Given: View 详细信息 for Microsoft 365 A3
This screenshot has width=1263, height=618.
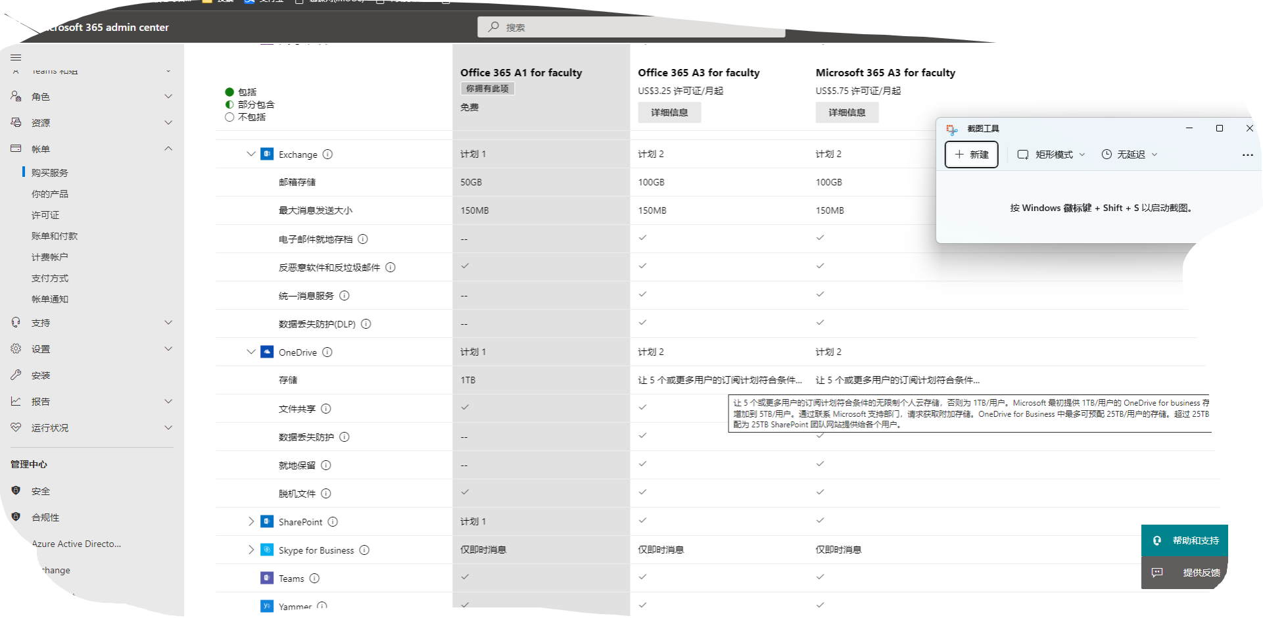Looking at the screenshot, I should pos(847,112).
